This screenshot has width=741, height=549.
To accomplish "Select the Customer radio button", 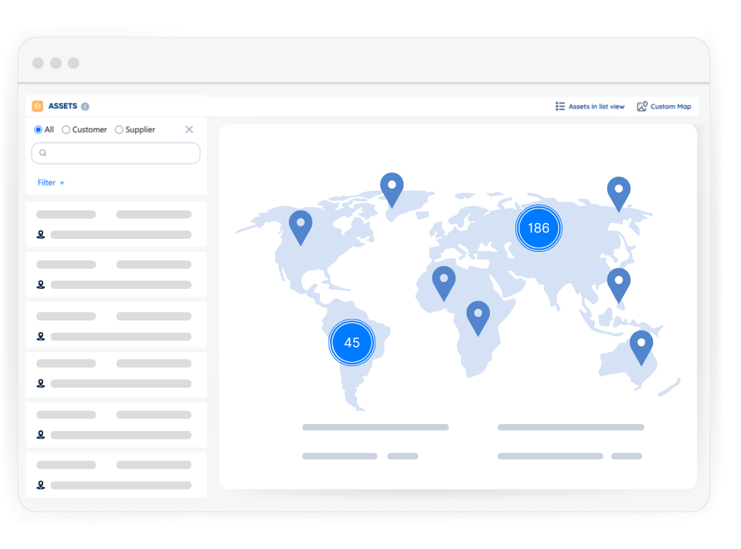I will pos(66,130).
